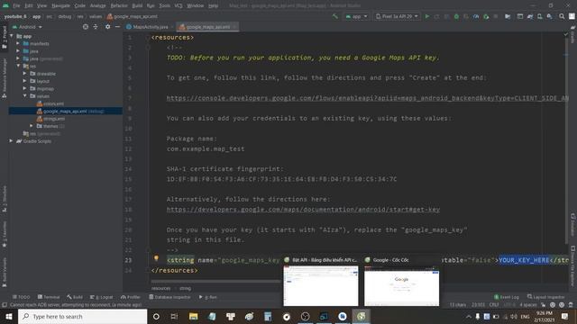Click the Bật API window preview thumbnail

click(x=321, y=286)
